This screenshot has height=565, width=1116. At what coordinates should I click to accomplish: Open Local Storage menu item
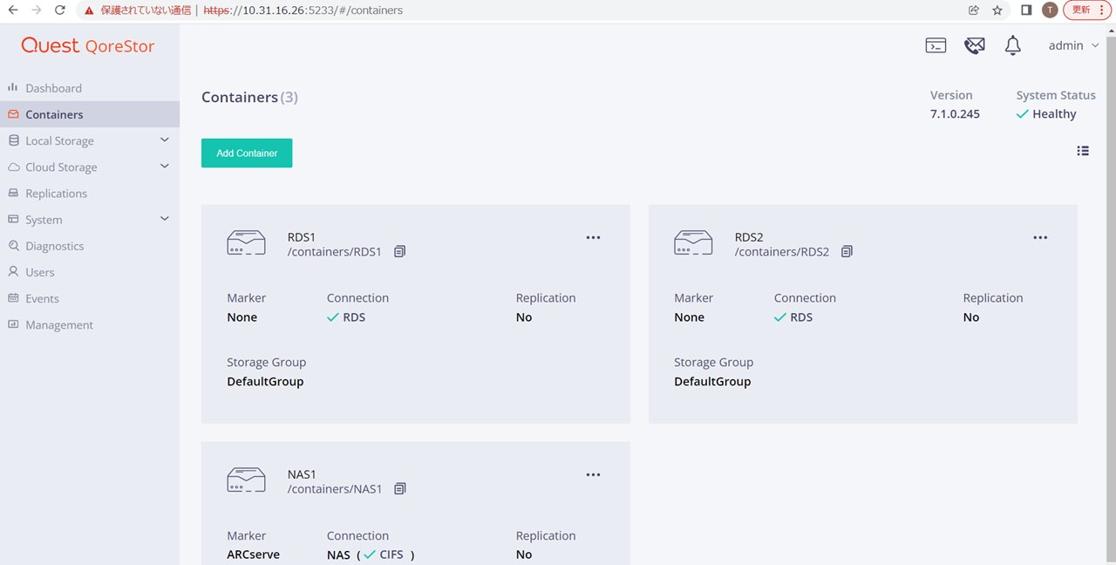point(59,140)
